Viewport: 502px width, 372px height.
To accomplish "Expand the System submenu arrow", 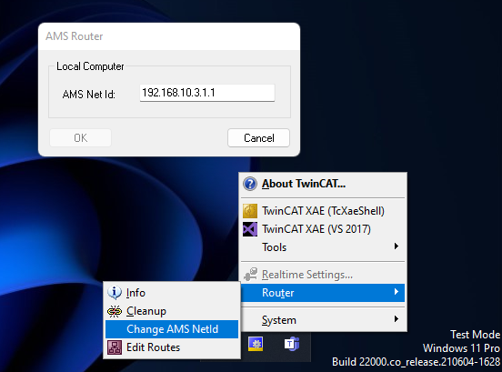I will coord(397,319).
